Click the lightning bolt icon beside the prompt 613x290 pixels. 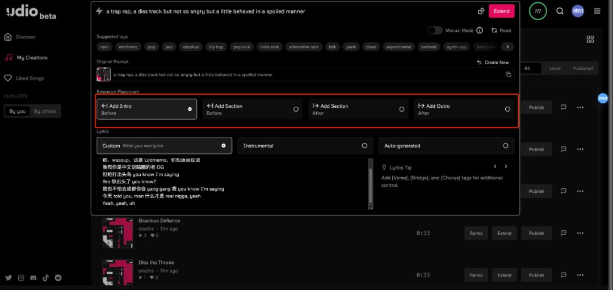[99, 11]
